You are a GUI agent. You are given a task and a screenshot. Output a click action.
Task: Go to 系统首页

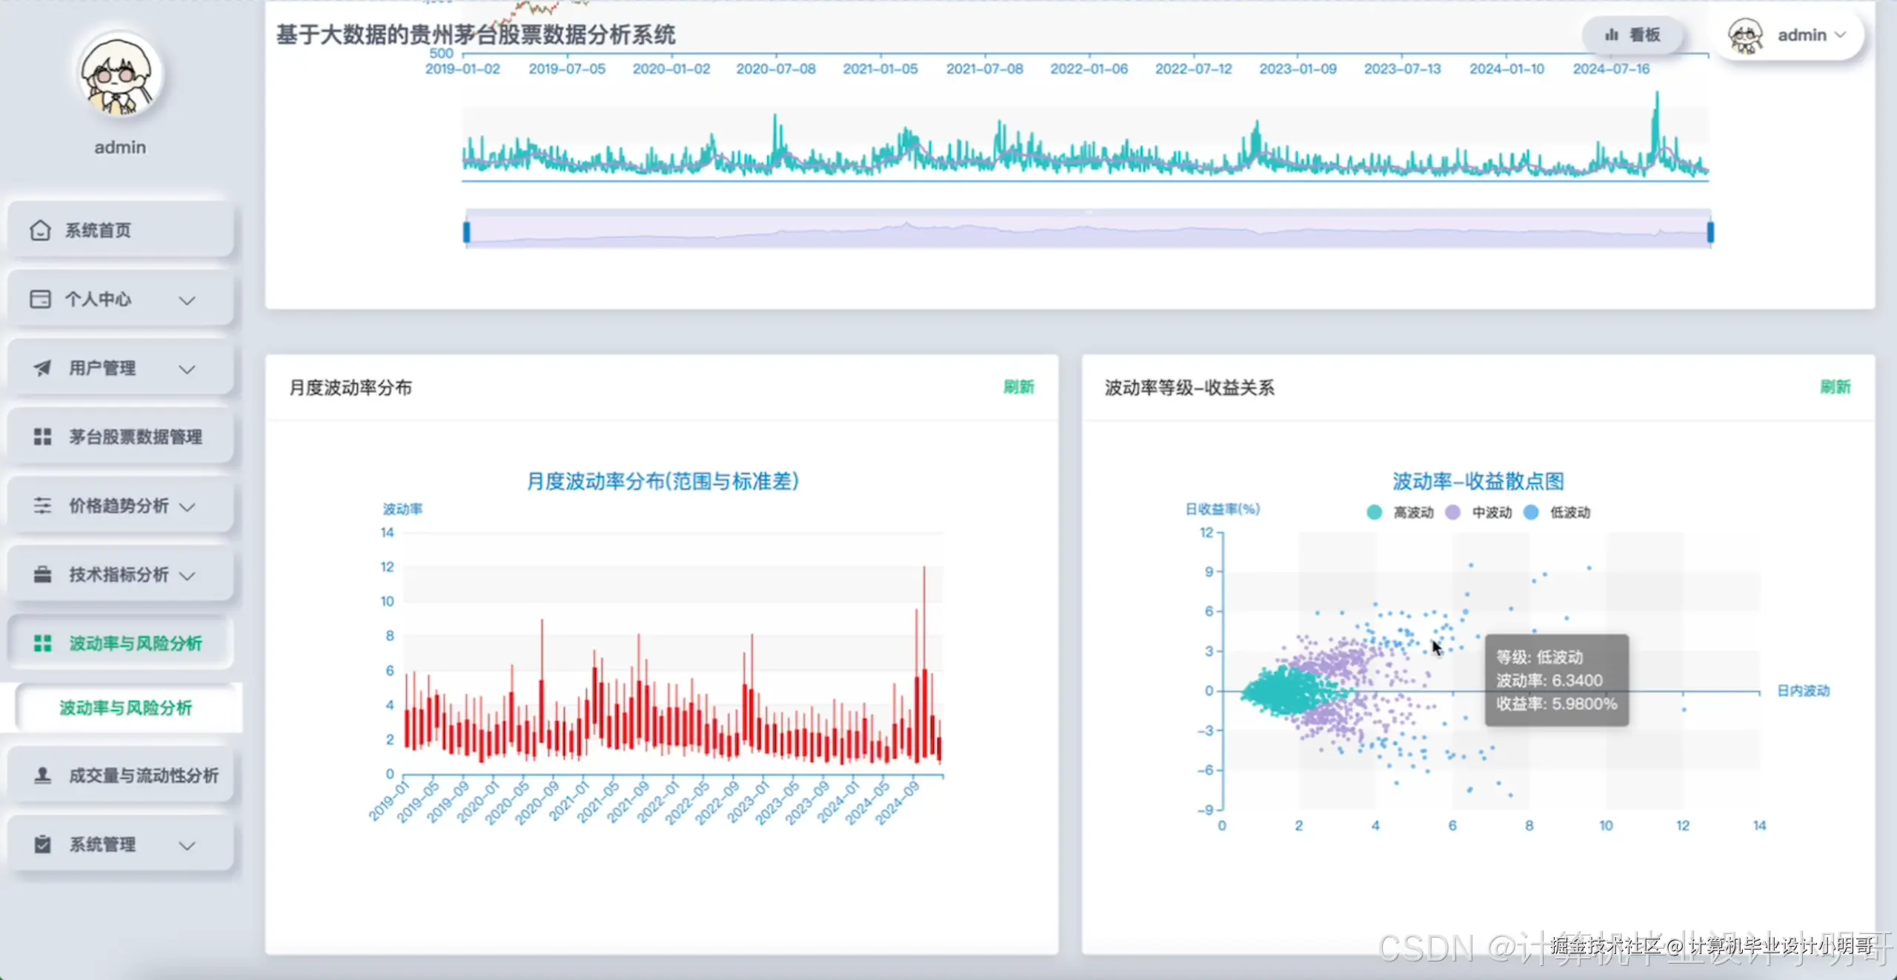click(x=120, y=231)
